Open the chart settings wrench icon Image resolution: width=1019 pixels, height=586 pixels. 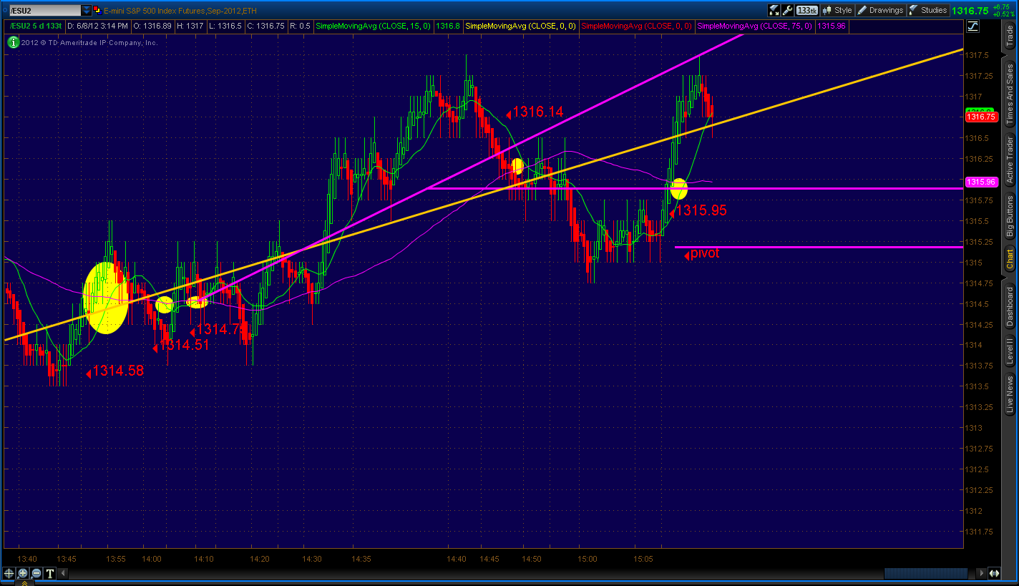(788, 10)
